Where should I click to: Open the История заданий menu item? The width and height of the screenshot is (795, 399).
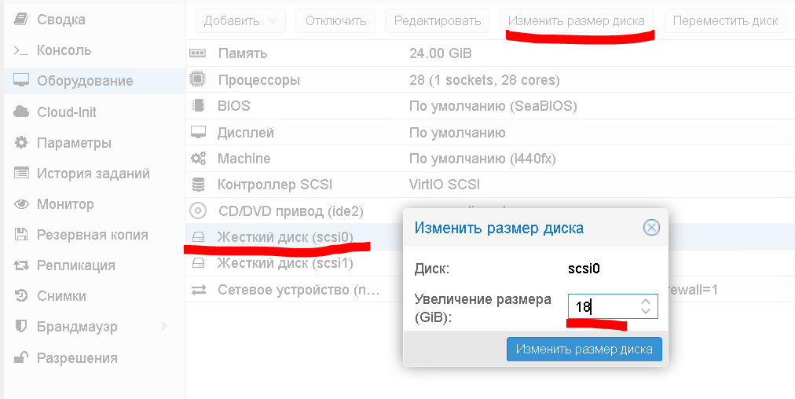point(93,174)
